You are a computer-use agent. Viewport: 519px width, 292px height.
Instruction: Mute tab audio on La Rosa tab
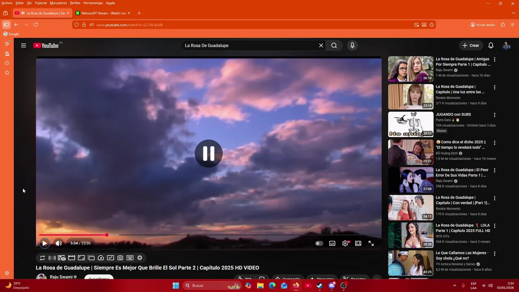tap(23, 13)
